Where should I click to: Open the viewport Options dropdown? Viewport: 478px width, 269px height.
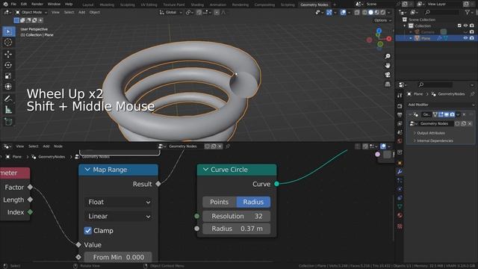(x=382, y=20)
